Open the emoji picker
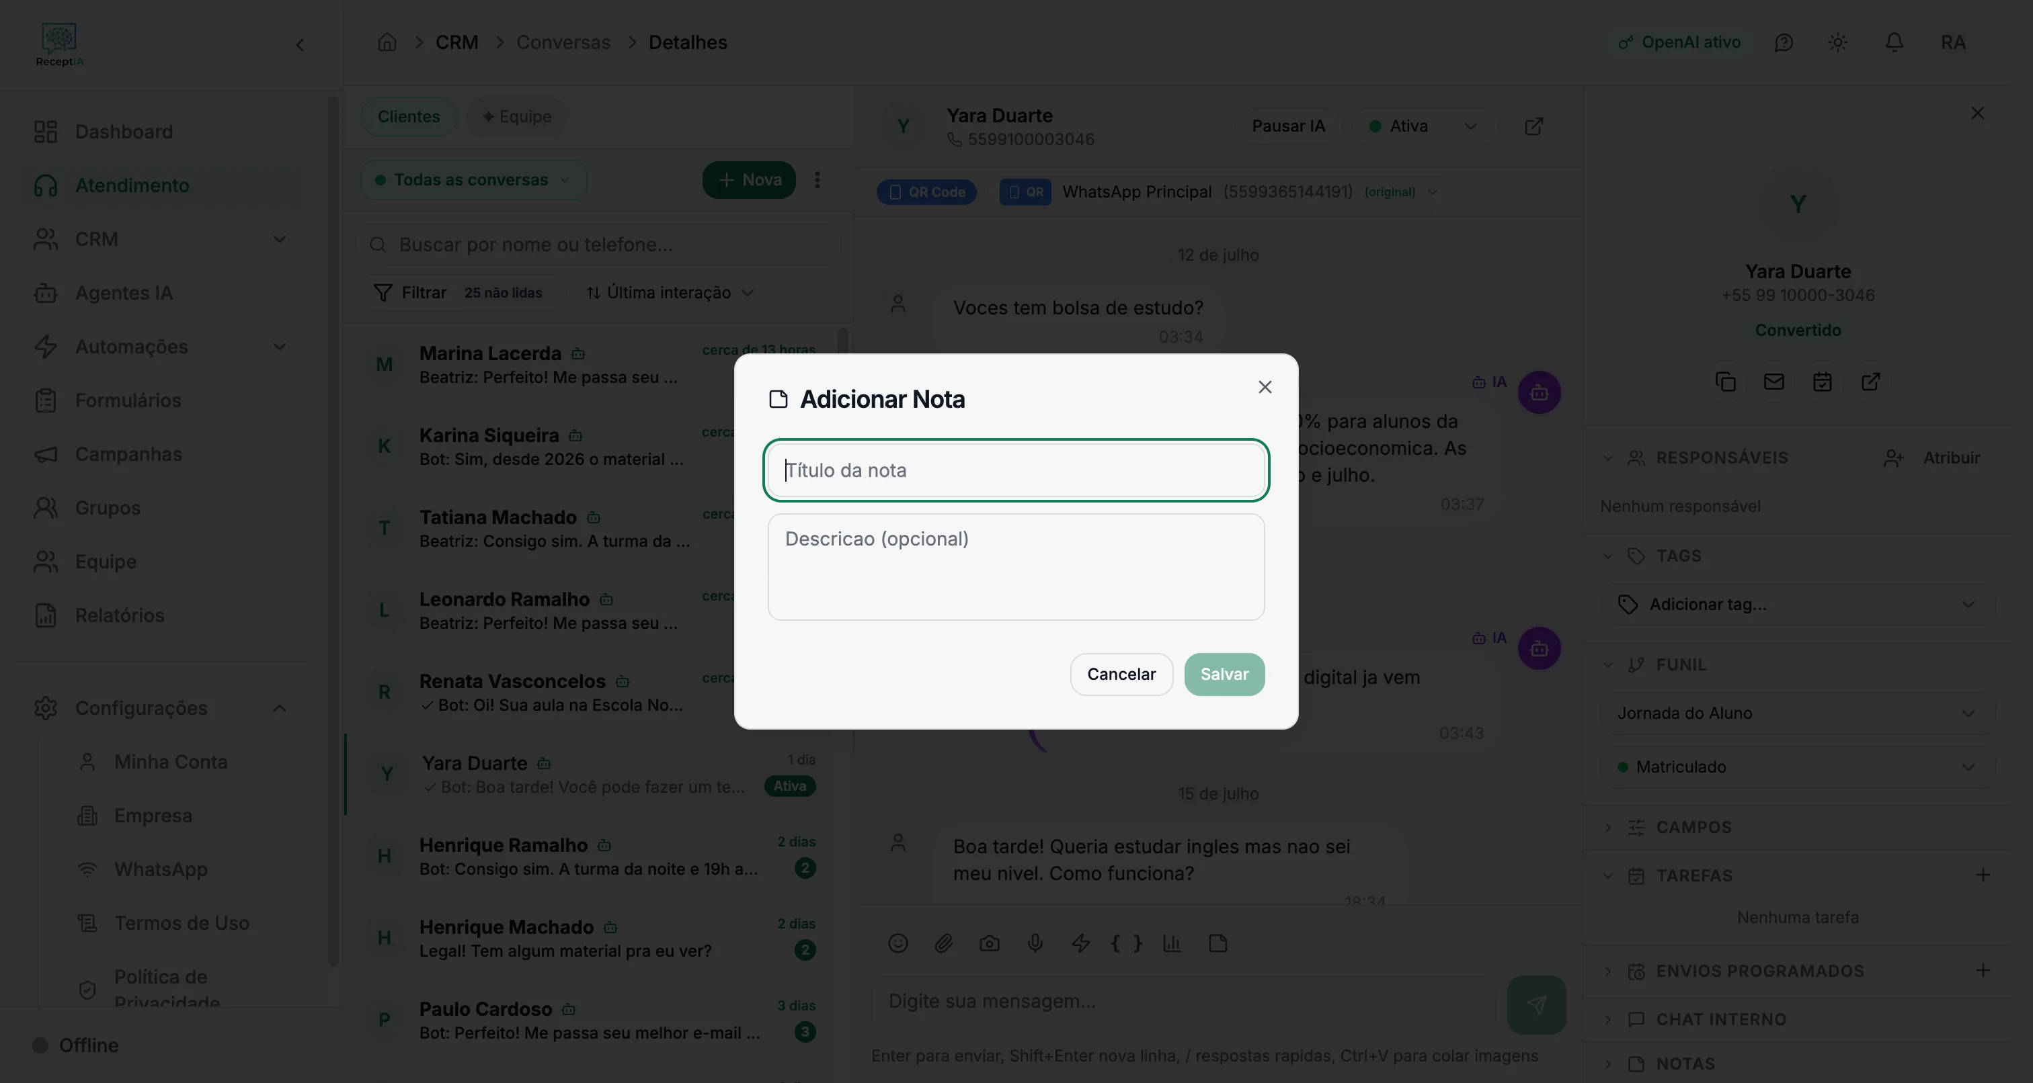Screen dimensions: 2033x1083 898,943
